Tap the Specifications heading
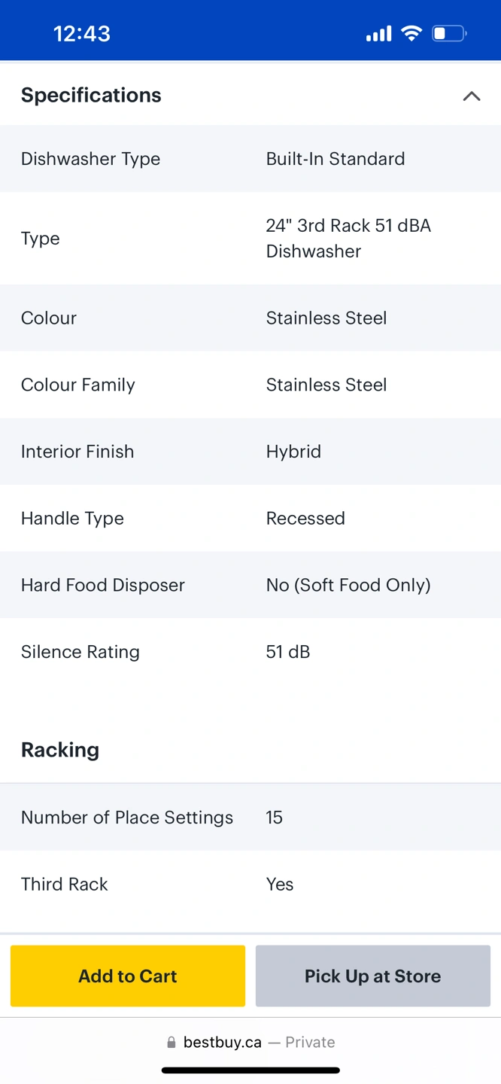 (x=91, y=95)
